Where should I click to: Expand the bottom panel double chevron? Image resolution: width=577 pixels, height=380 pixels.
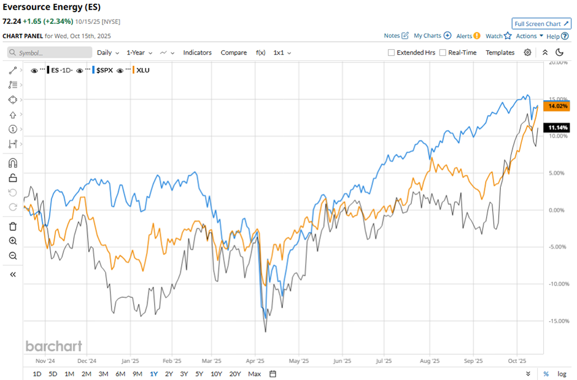pos(528,374)
